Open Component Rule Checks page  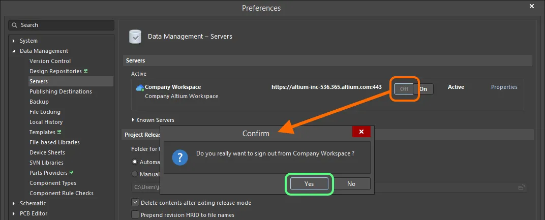tap(62, 193)
